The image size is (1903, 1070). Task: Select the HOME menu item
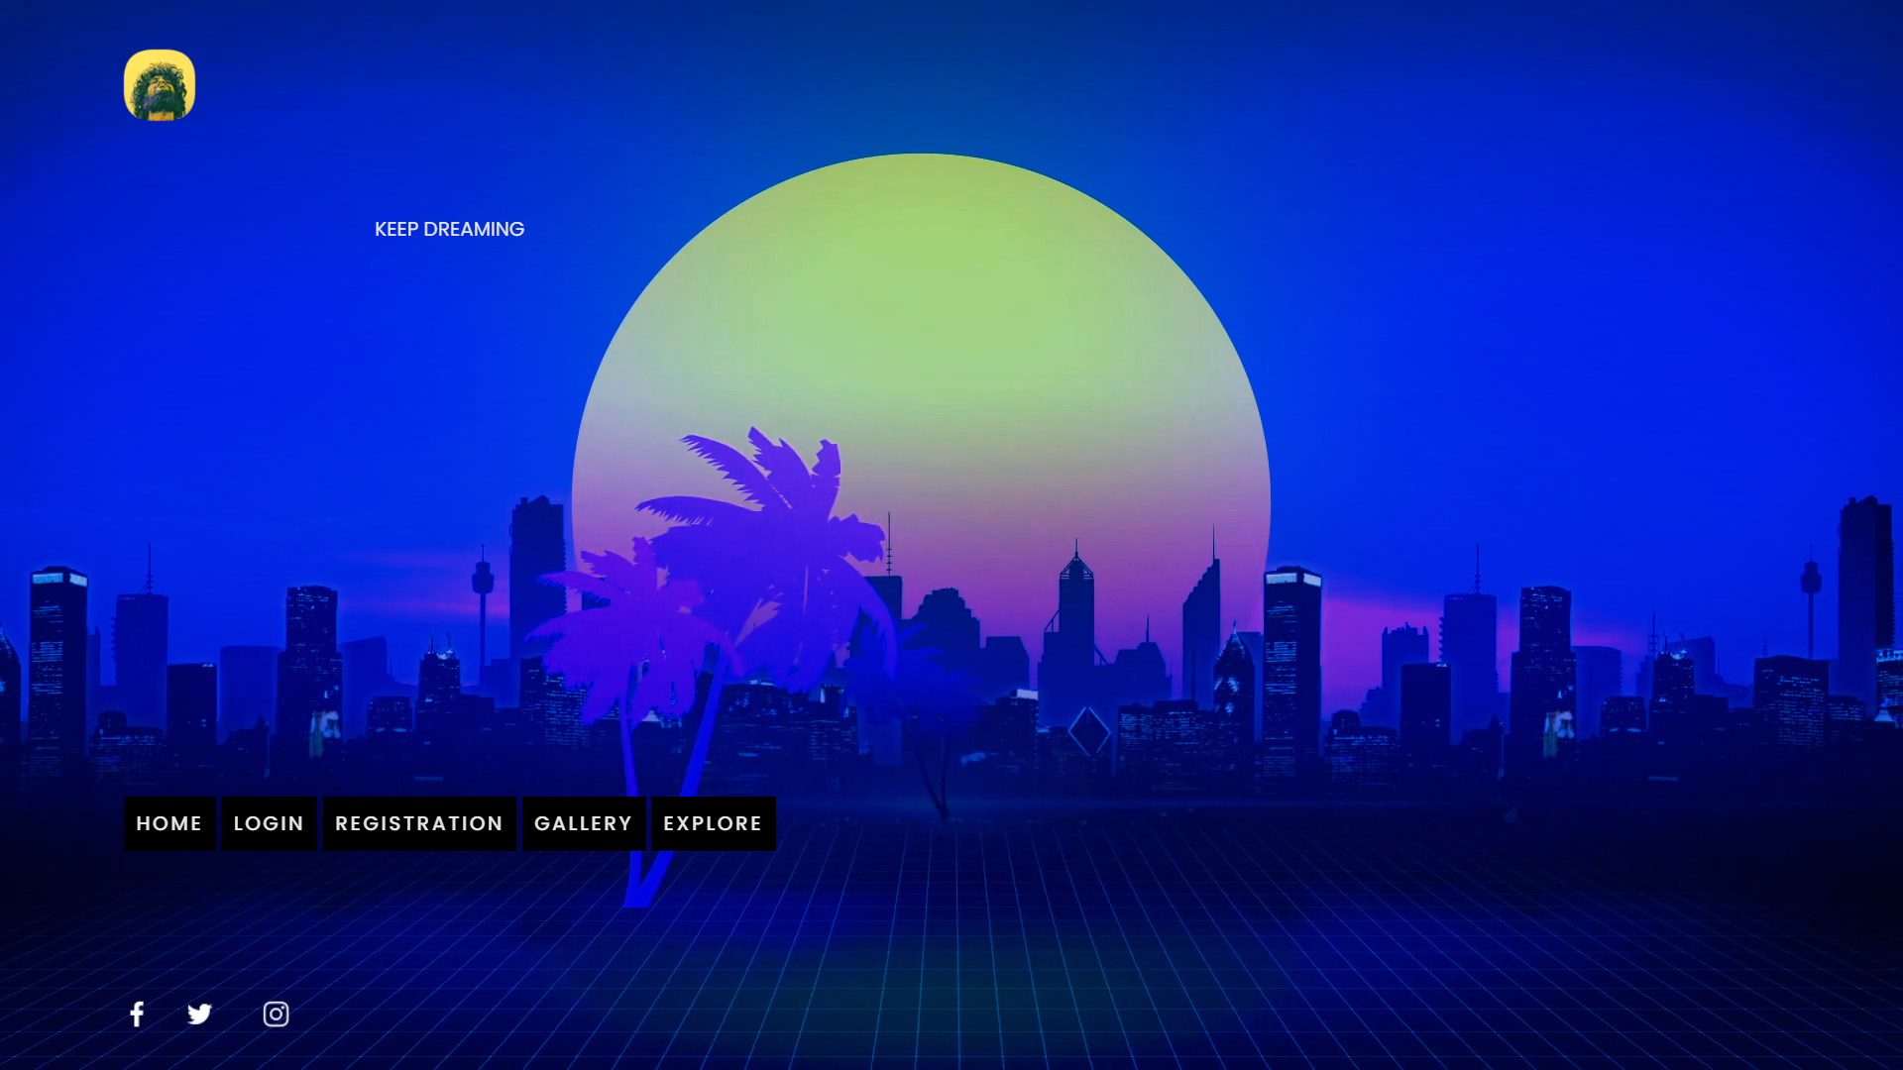click(168, 823)
